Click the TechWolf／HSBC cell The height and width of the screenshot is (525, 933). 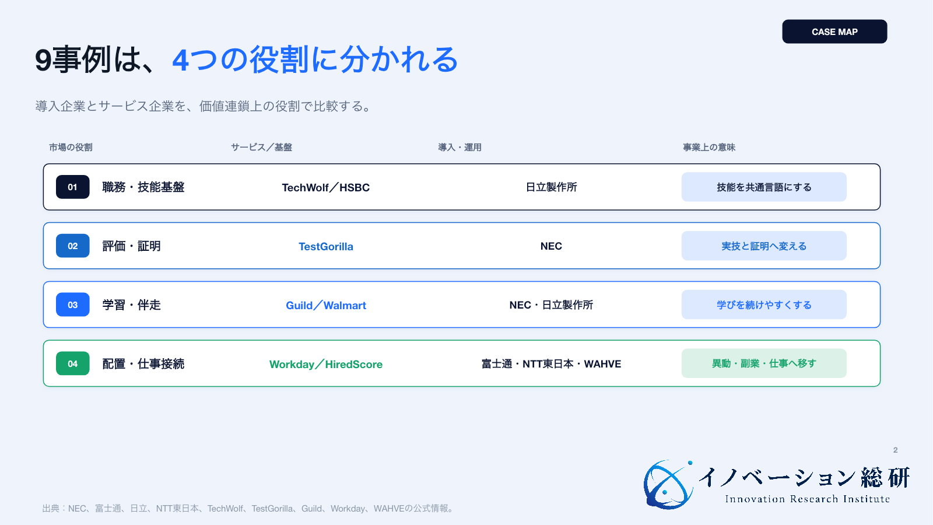[x=326, y=187]
